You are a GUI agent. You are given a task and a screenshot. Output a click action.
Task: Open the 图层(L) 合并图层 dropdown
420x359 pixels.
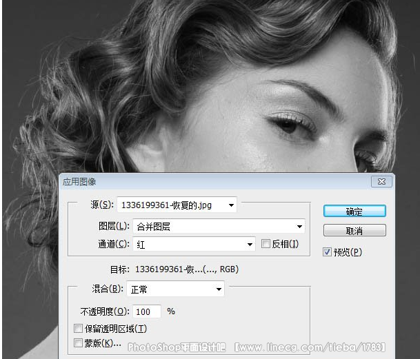pos(219,227)
